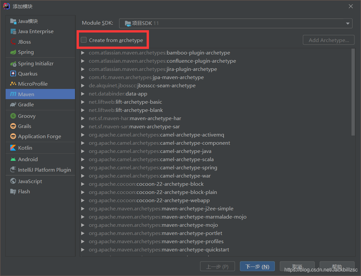Choose Spring Initializr in sidebar
Screen dimensions: 361x276
40,64
